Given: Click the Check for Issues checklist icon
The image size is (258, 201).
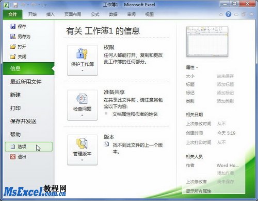Looking at the screenshot, I should point(82,99).
